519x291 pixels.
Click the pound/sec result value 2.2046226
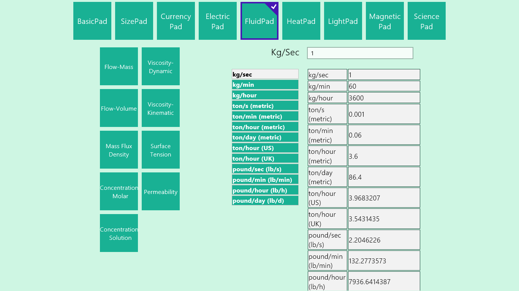pyautogui.click(x=384, y=240)
